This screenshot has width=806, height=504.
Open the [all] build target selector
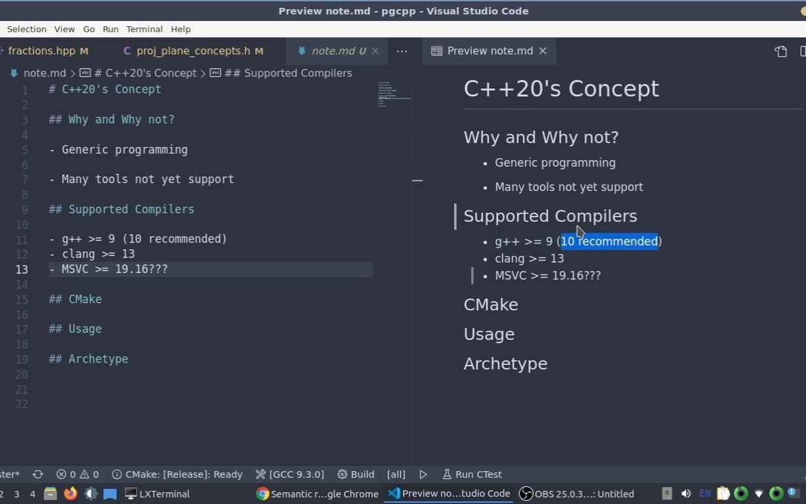pyautogui.click(x=396, y=474)
